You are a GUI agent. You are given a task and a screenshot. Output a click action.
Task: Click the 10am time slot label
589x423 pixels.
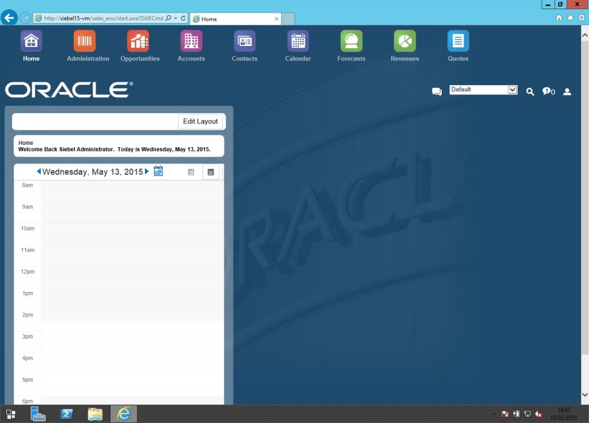[28, 228]
